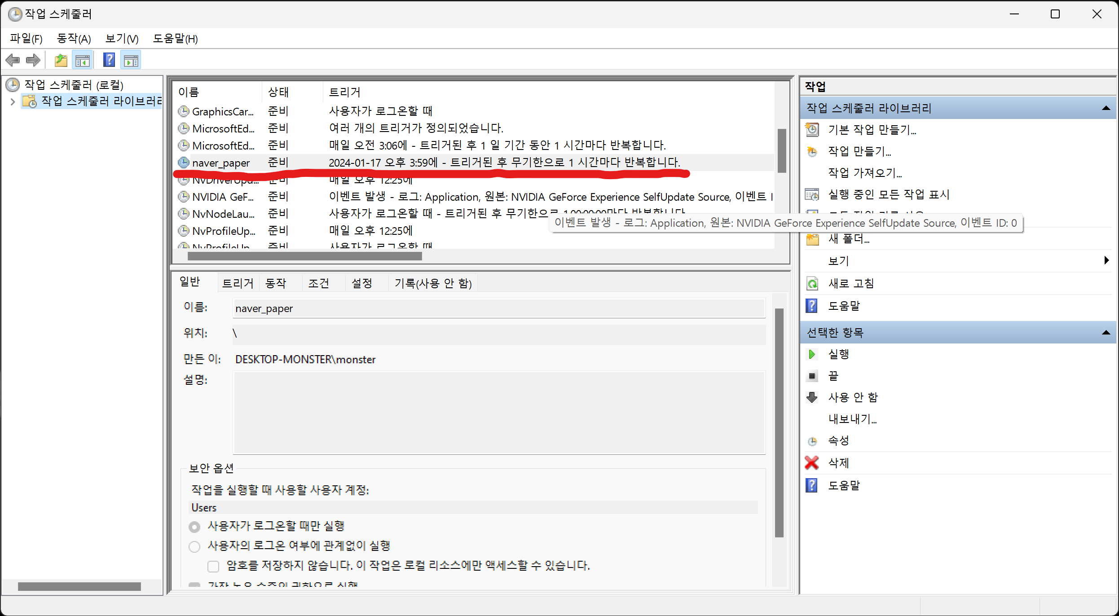This screenshot has height=616, width=1119.
Task: Click the forward arrow toolbar icon
Action: click(33, 60)
